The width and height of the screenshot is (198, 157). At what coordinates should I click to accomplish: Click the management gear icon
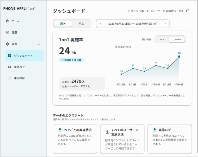[x=7, y=44]
